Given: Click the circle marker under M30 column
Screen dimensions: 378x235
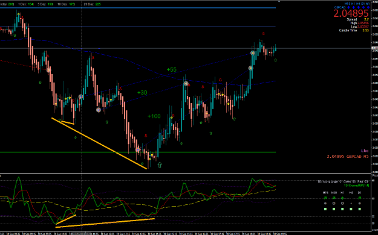Looking at the screenshot, I should [x=334, y=203].
